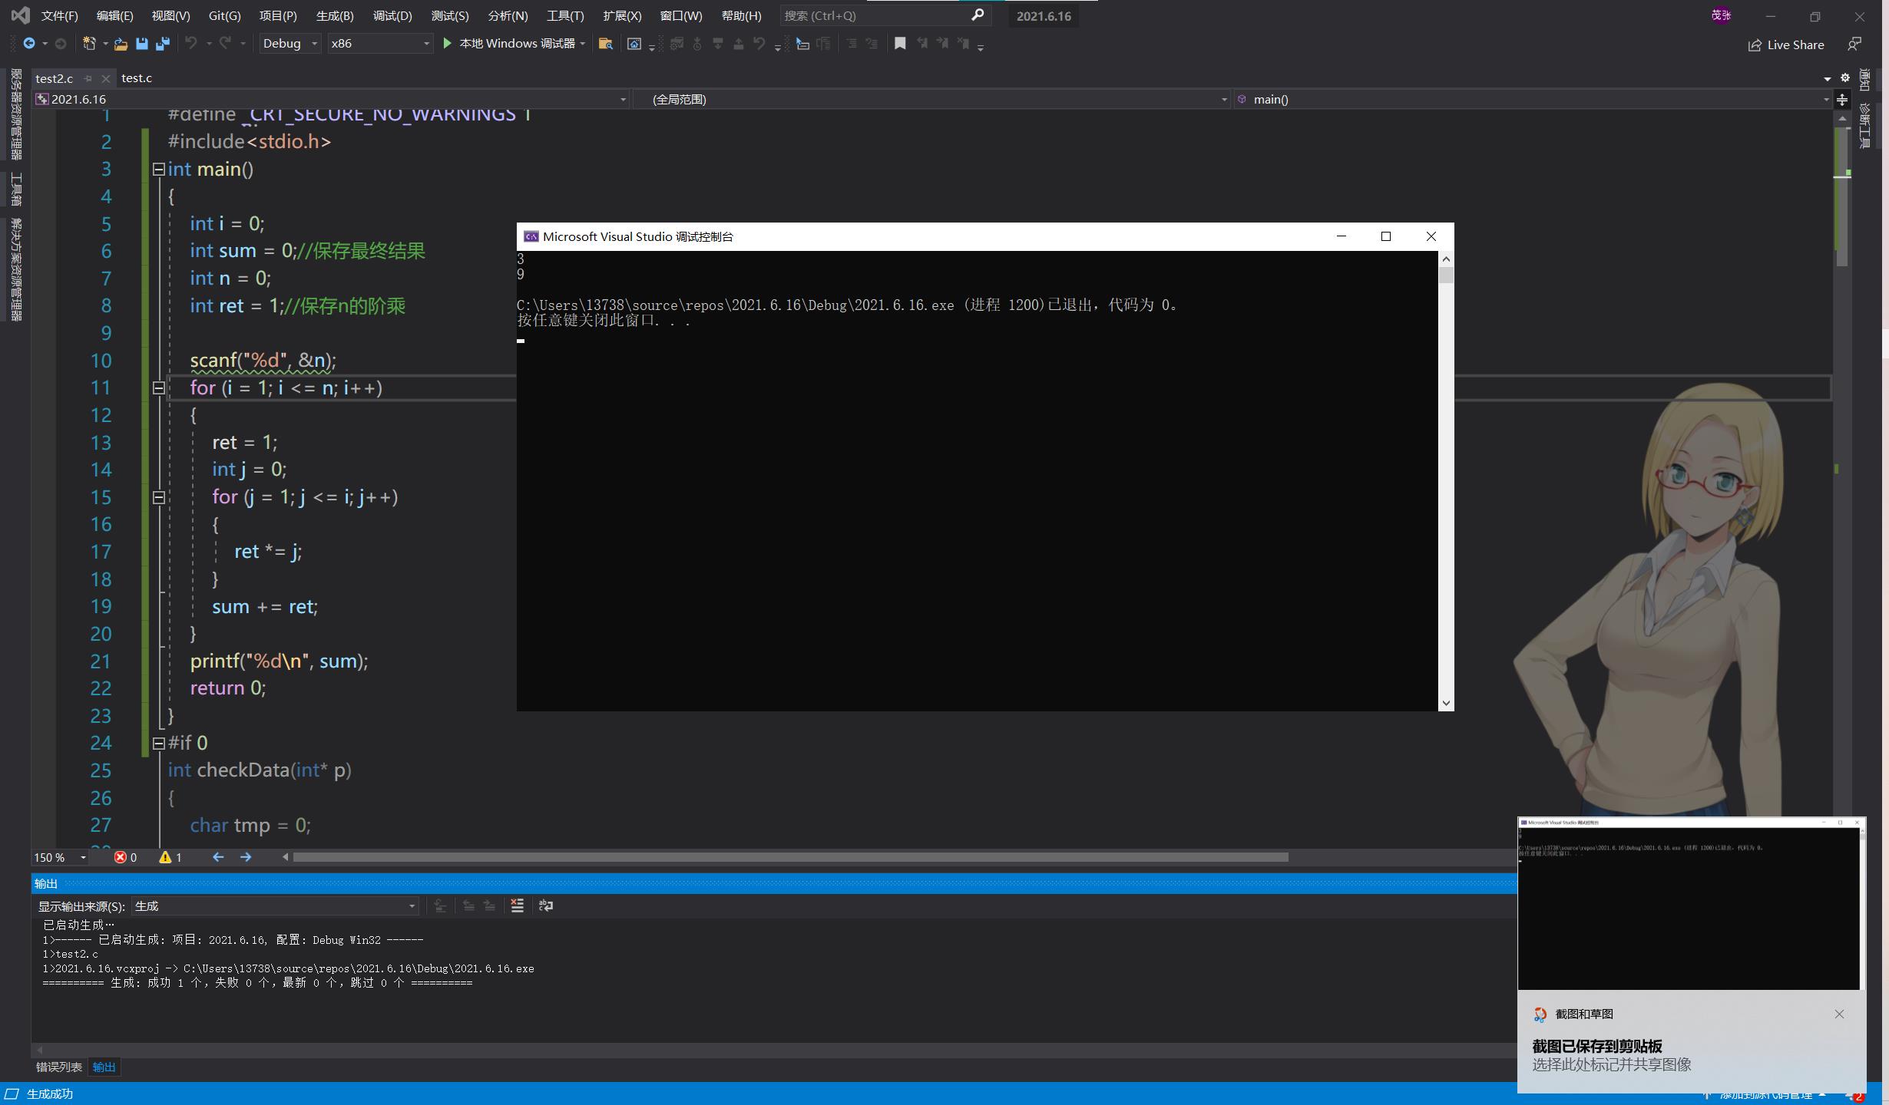Click the split editor icon above the scrollbar

pyautogui.click(x=1841, y=100)
